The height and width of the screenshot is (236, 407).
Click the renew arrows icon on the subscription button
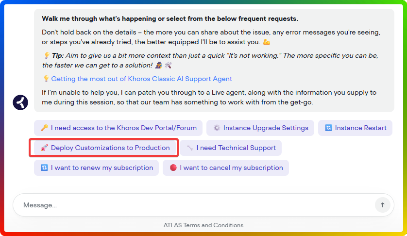[44, 168]
